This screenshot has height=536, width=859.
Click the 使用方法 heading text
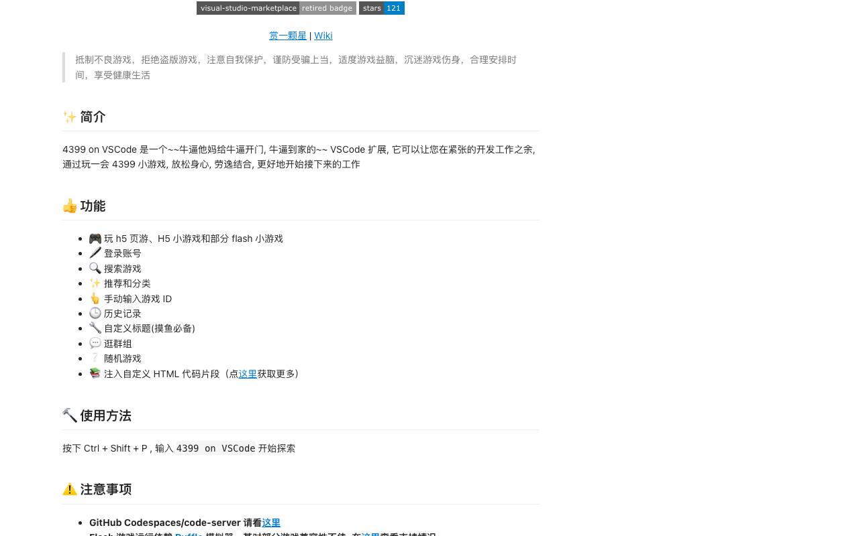[105, 416]
